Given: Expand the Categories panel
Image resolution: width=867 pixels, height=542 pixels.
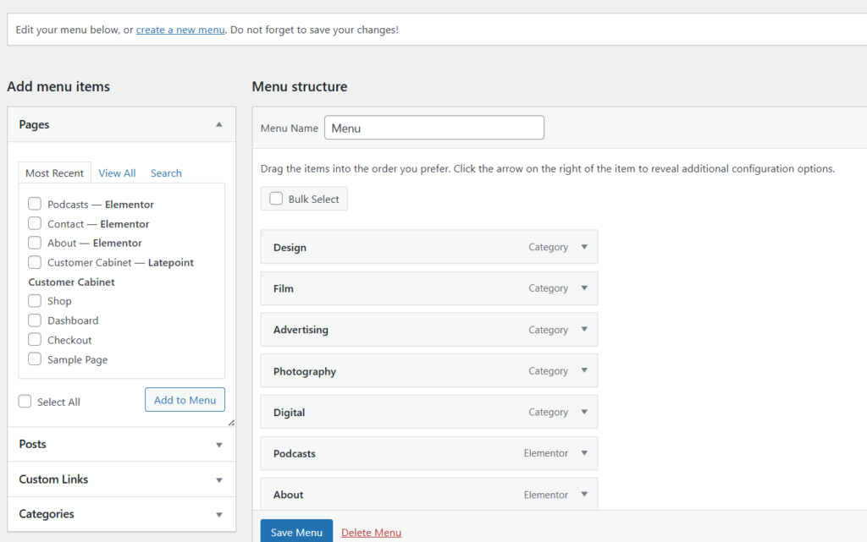Looking at the screenshot, I should pos(218,513).
